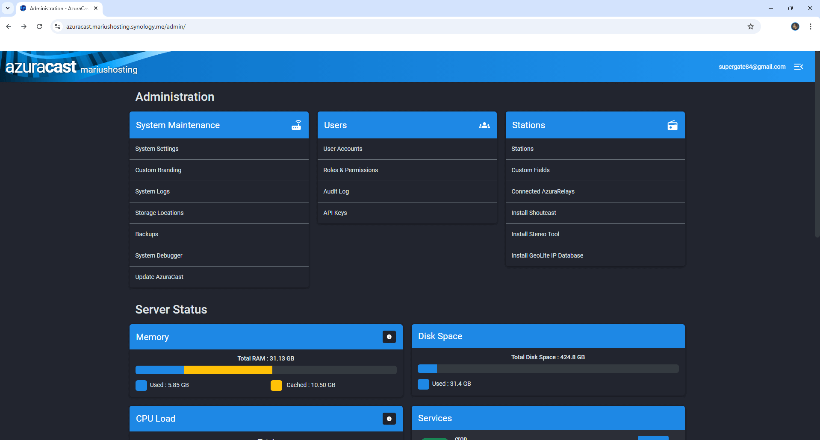
Task: Open Install GeoLite IP Database
Action: (595, 255)
